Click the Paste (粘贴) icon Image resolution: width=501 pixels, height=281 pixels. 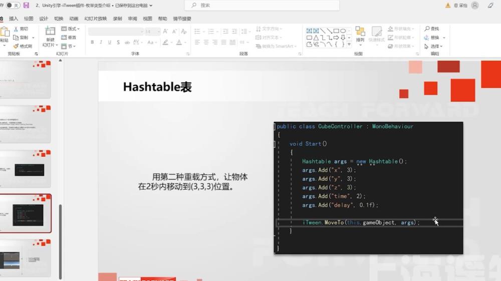(5, 32)
